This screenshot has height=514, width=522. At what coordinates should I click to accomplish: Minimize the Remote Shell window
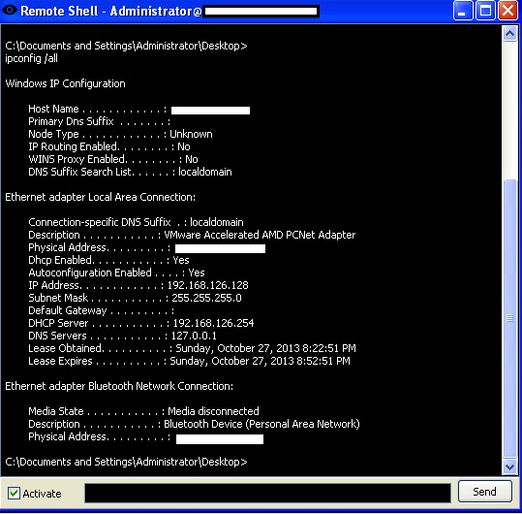pos(463,11)
